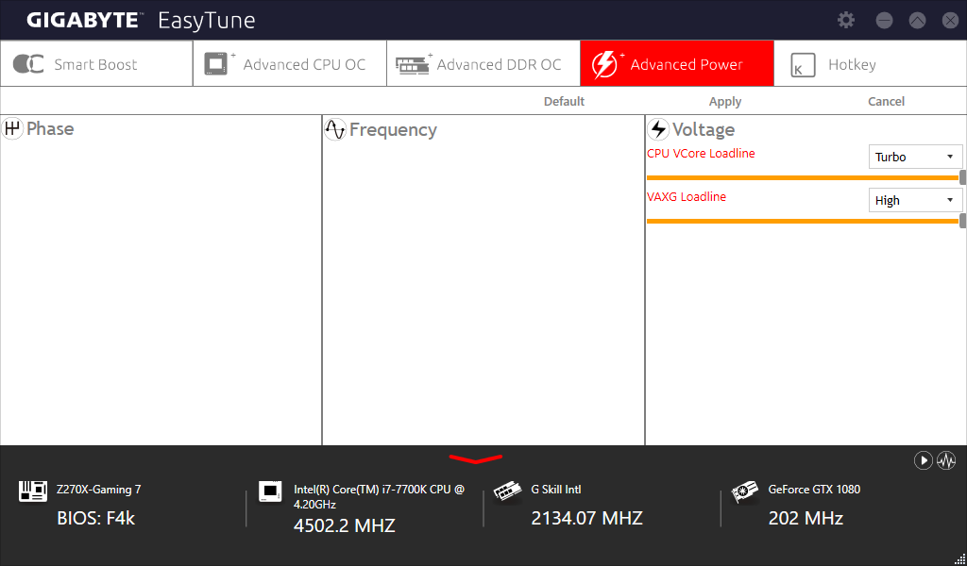Click the graphics card icon beside GTX 1080
Screen dimensions: 967x566
point(744,492)
